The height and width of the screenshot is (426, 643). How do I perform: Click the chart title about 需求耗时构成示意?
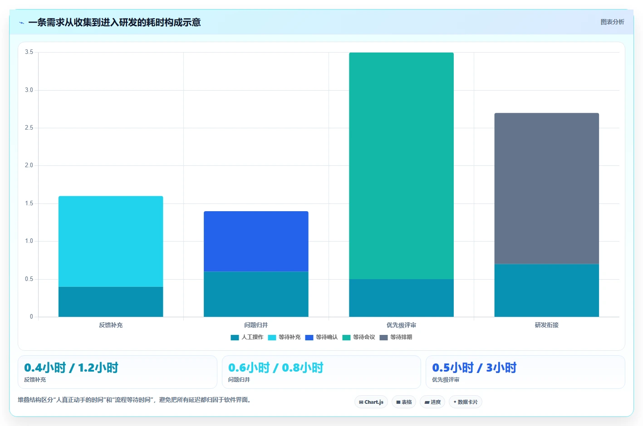pos(114,22)
